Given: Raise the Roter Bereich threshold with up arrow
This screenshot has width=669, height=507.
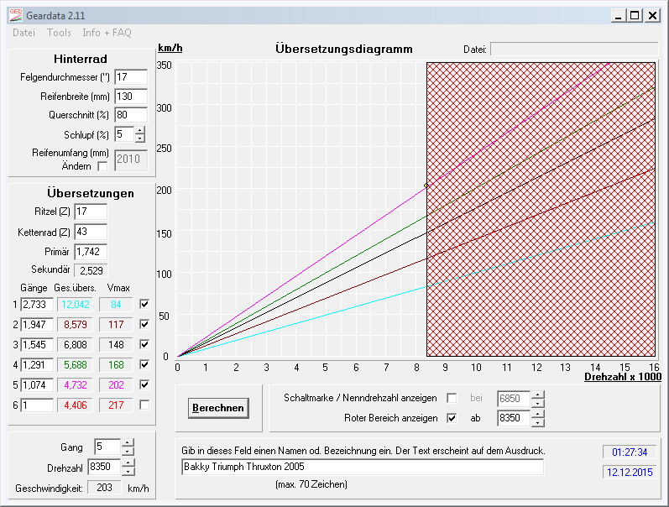Looking at the screenshot, I should coord(538,412).
